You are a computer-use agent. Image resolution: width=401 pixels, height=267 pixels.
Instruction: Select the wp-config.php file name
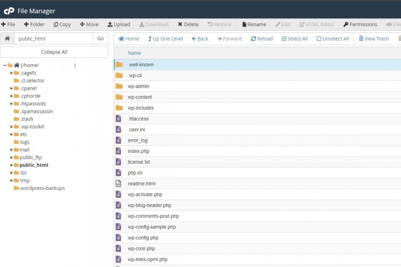click(143, 238)
